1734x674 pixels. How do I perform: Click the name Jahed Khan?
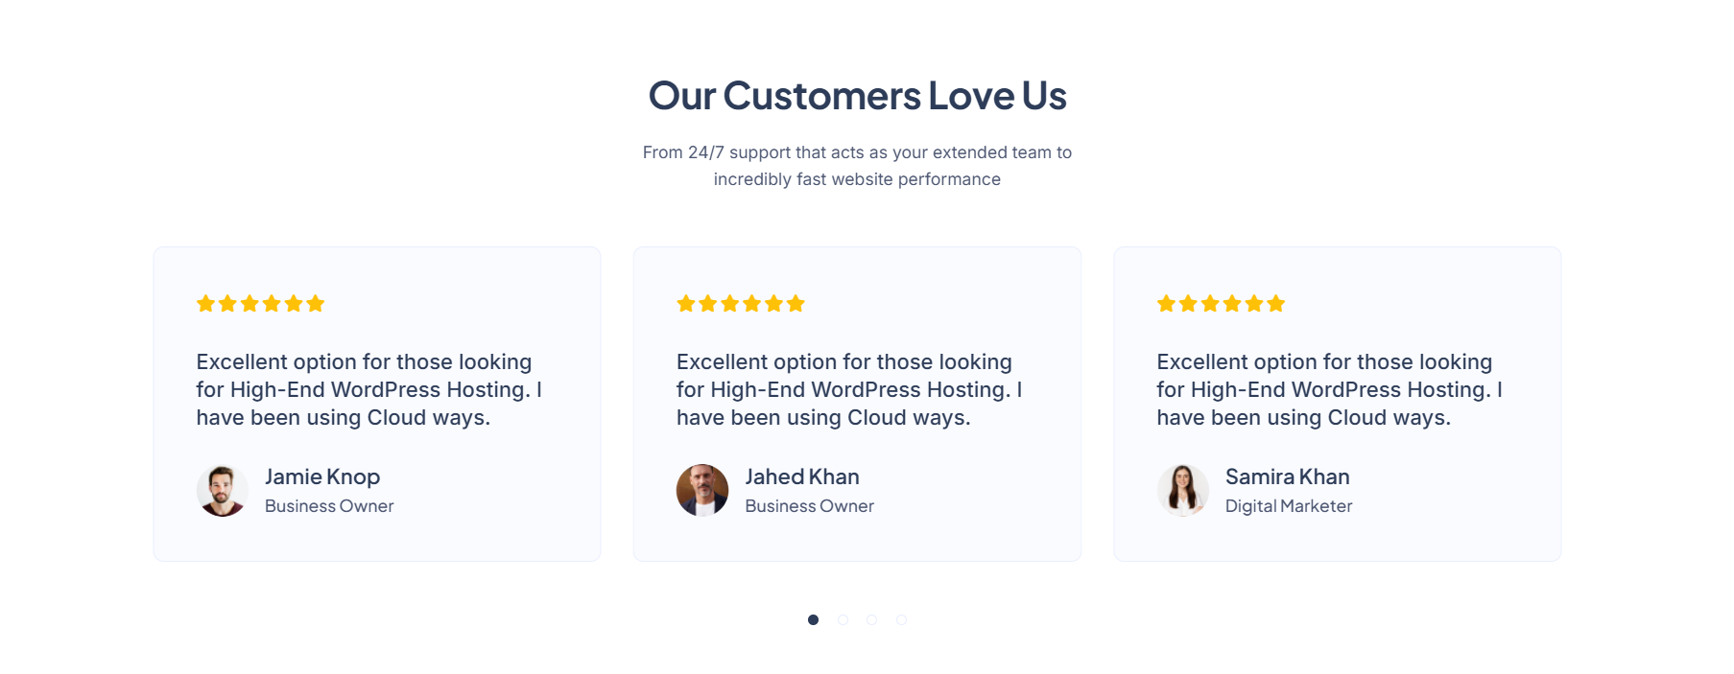802,476
